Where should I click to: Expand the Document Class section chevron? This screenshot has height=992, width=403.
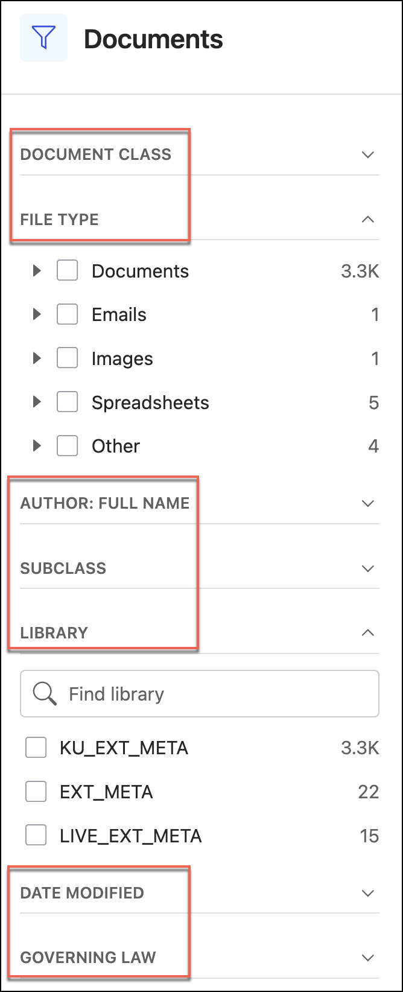367,154
